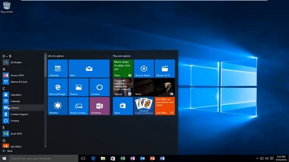This screenshot has width=289, height=162.
Task: Open the Movies & TV tile
Action: coord(165,68)
